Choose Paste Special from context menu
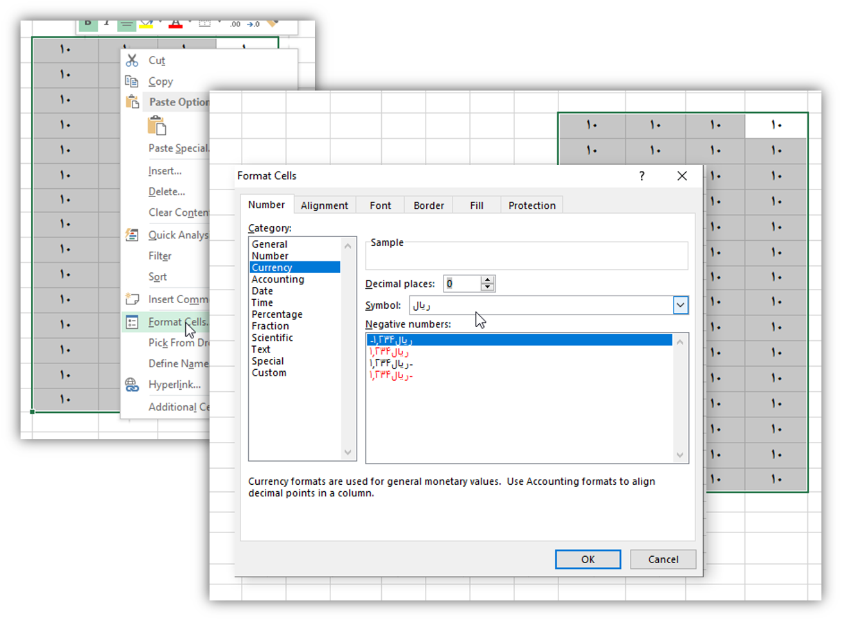 178,148
